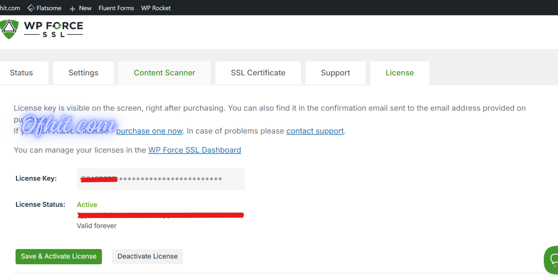Click the WP Force SSL shield logo

9,30
